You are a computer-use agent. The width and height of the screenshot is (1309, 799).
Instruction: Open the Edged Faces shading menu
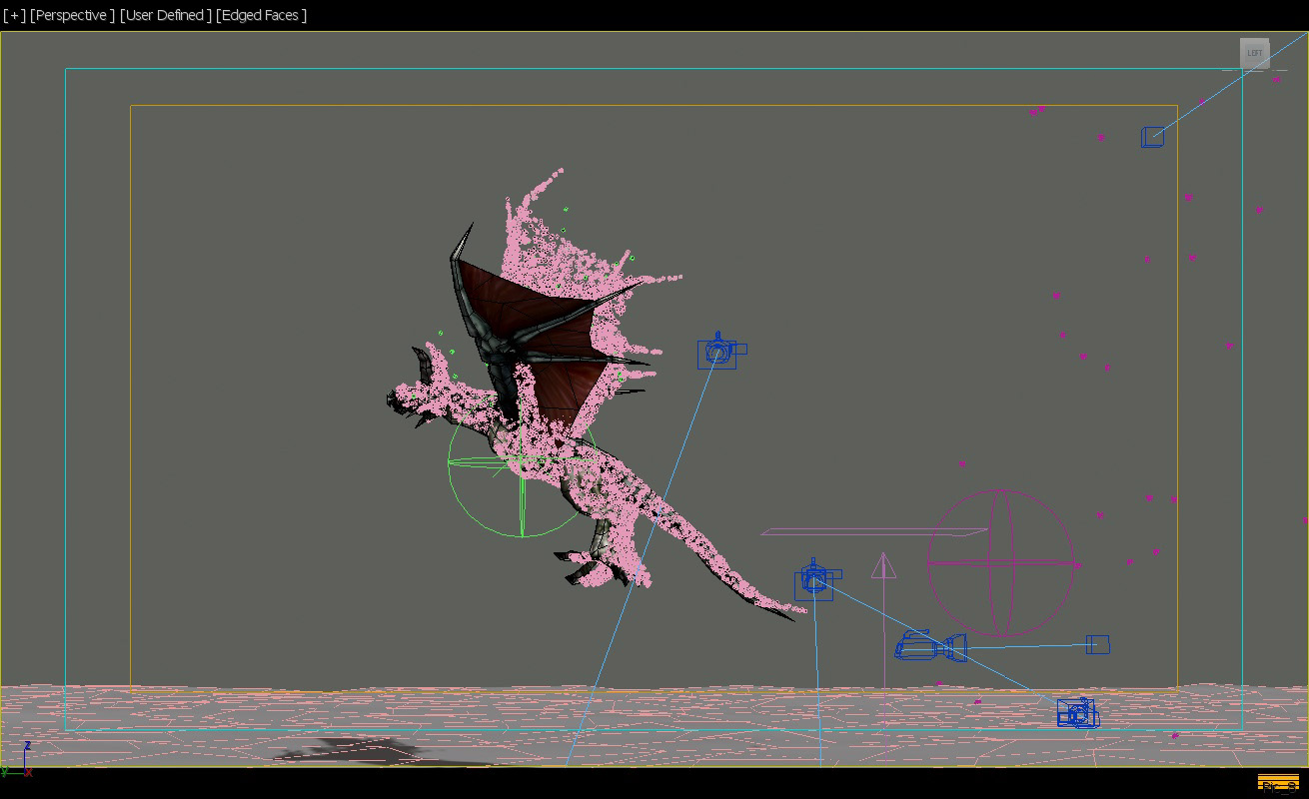[262, 15]
